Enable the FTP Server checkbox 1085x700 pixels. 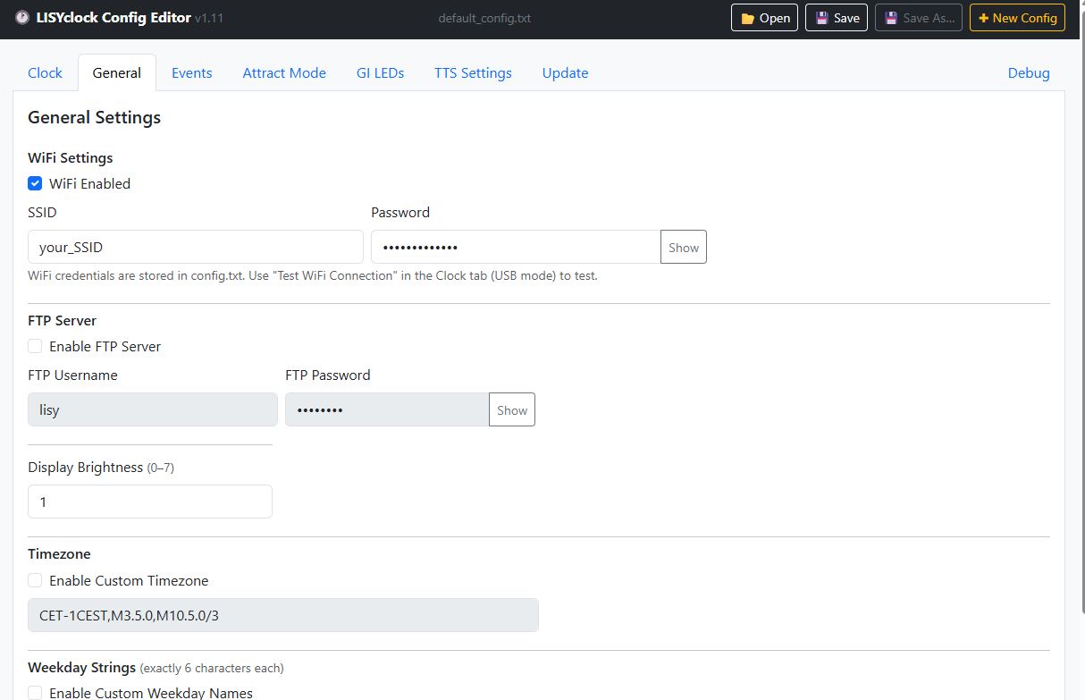pyautogui.click(x=35, y=346)
